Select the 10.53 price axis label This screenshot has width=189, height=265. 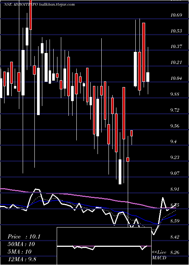(x=176, y=31)
